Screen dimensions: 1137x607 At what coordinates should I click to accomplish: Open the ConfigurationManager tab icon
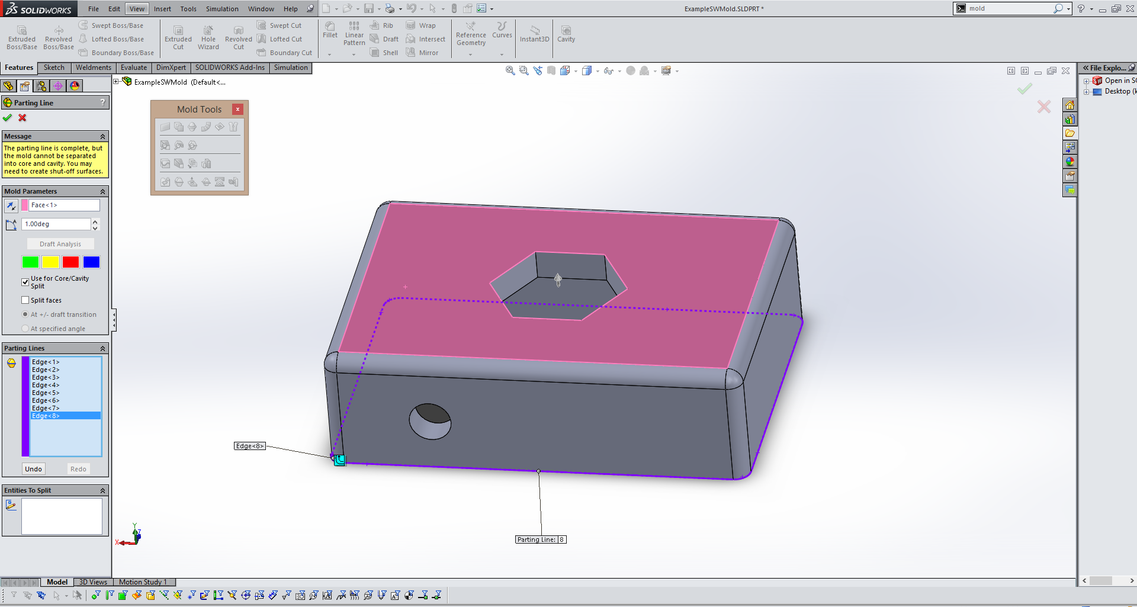tap(41, 86)
